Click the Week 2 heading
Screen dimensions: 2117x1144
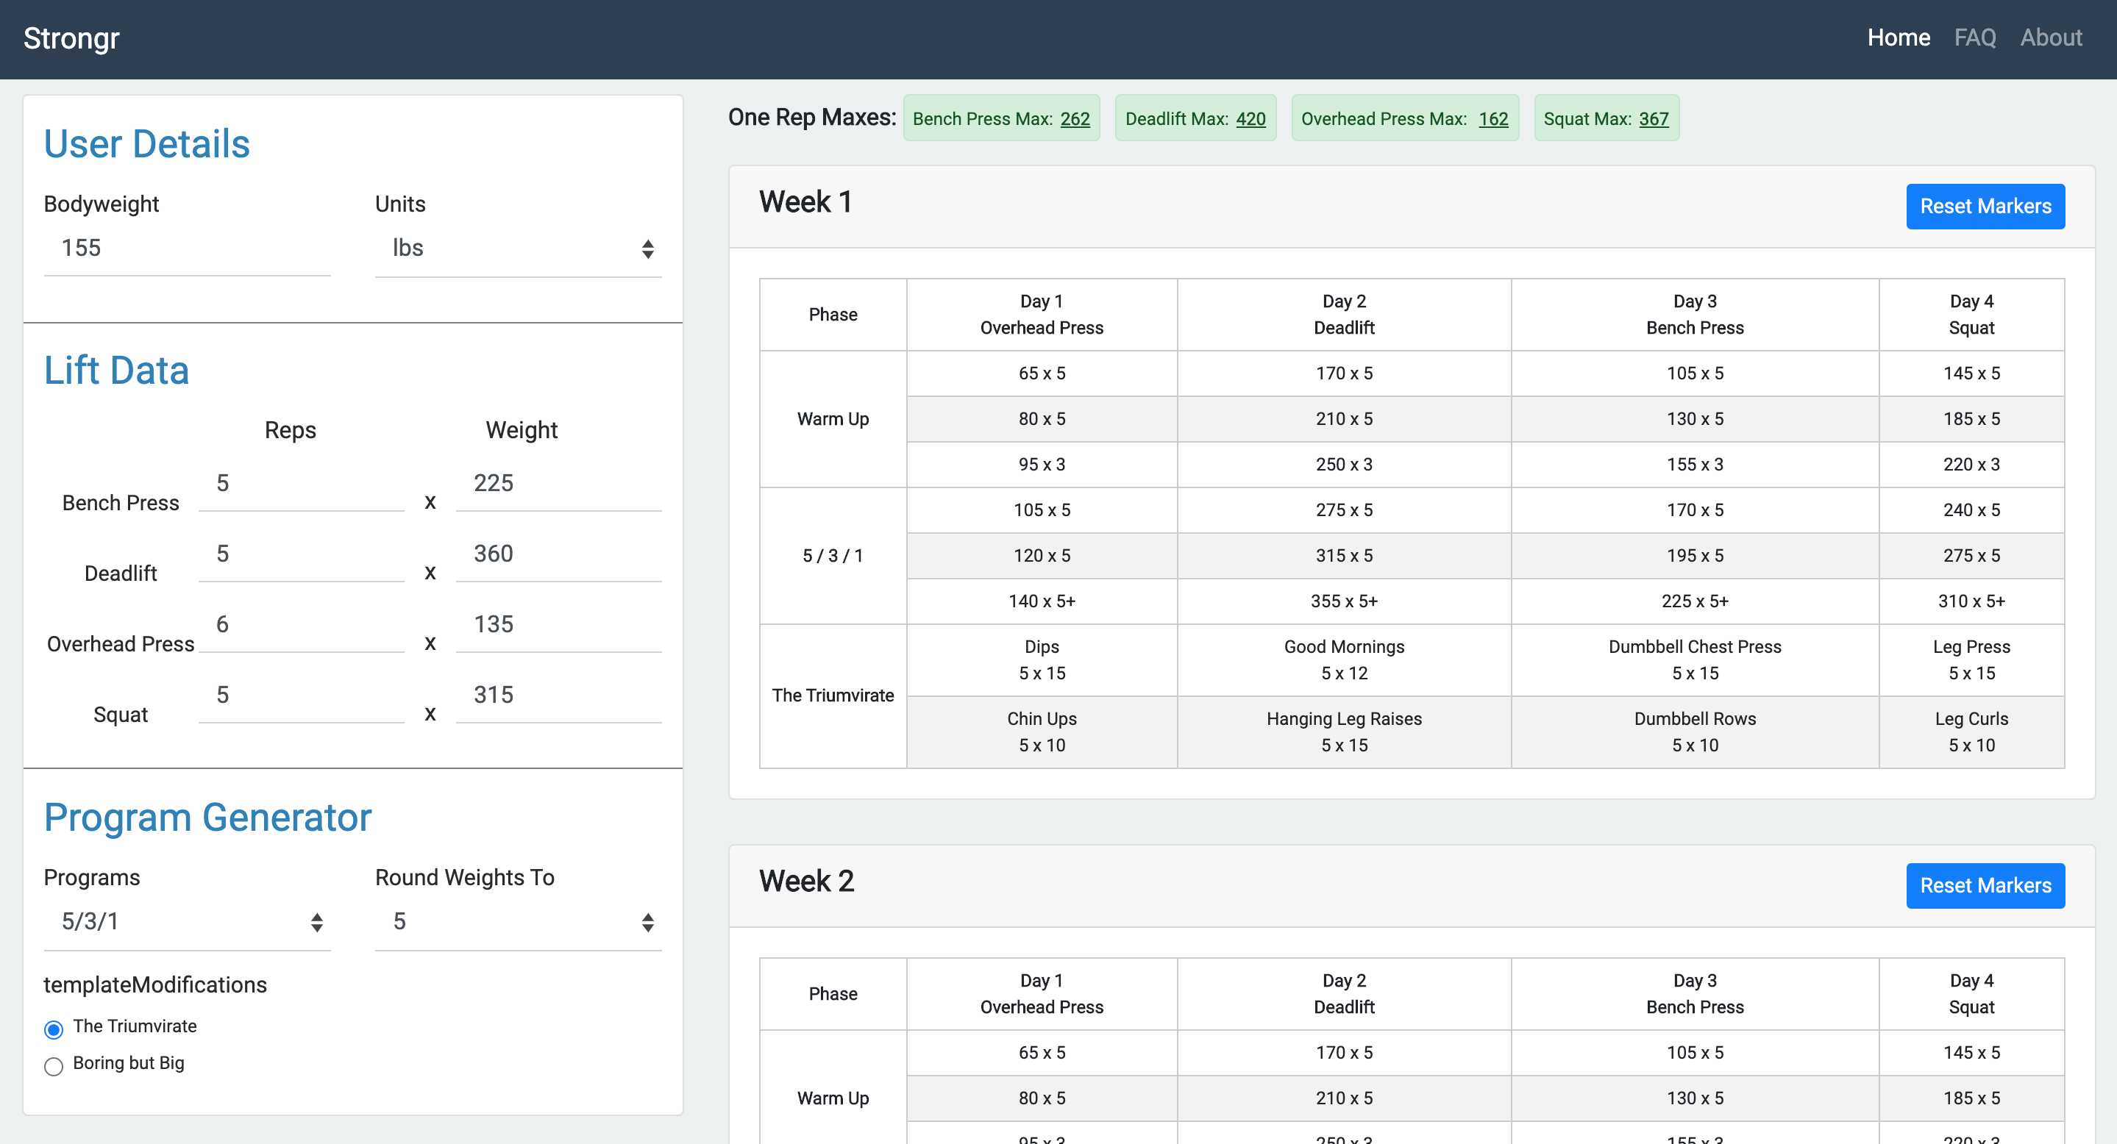806,882
